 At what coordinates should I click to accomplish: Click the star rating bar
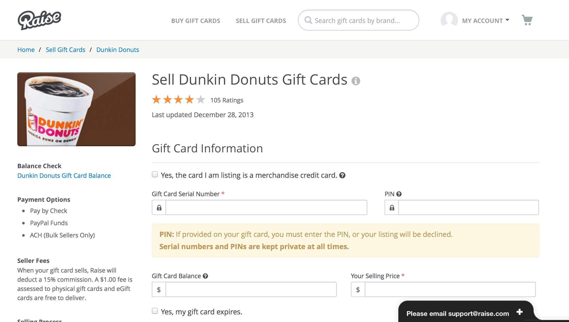pos(179,100)
